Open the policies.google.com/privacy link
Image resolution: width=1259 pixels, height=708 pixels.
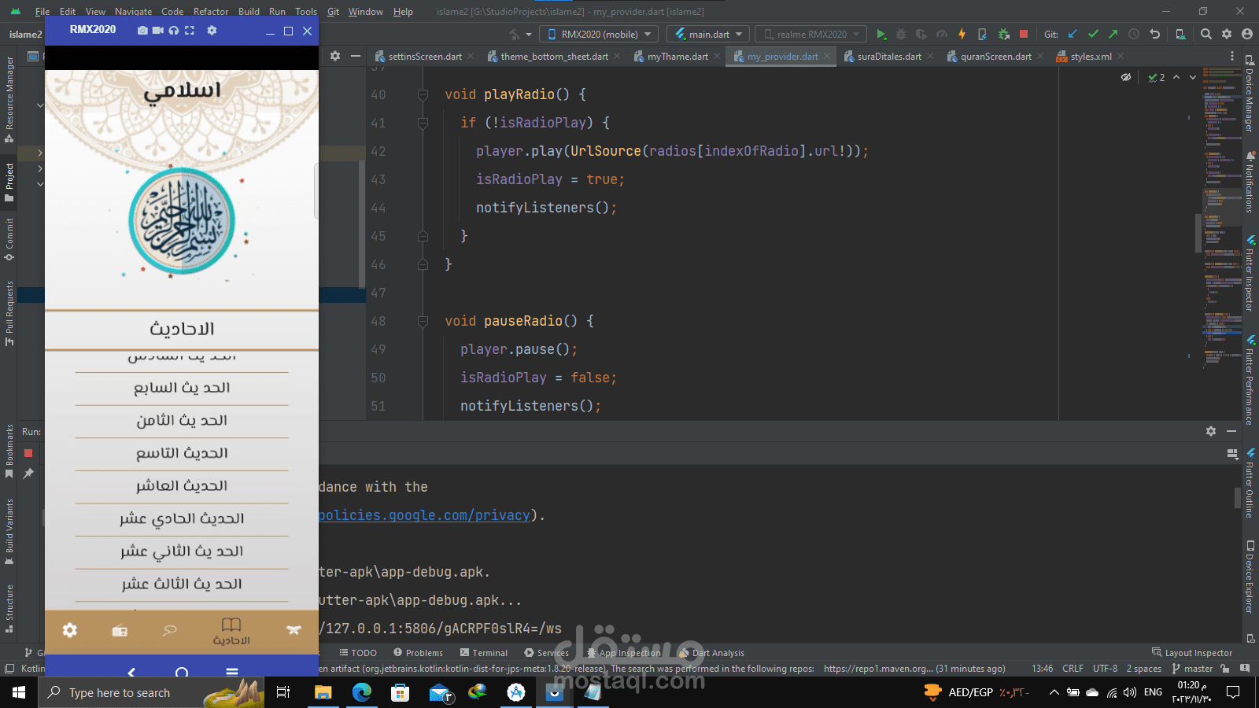click(424, 515)
